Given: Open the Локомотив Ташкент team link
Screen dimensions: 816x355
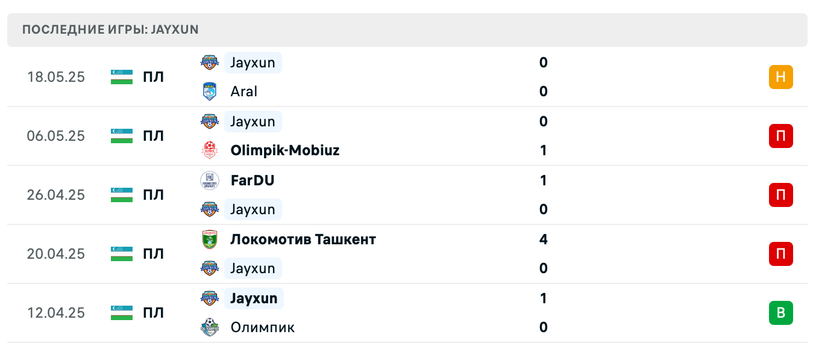Looking at the screenshot, I should 302,239.
